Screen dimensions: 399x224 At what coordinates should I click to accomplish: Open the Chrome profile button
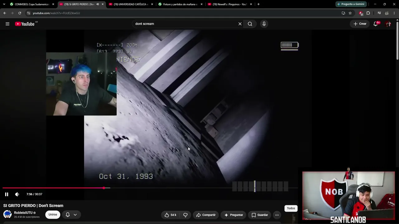pyautogui.click(x=387, y=13)
